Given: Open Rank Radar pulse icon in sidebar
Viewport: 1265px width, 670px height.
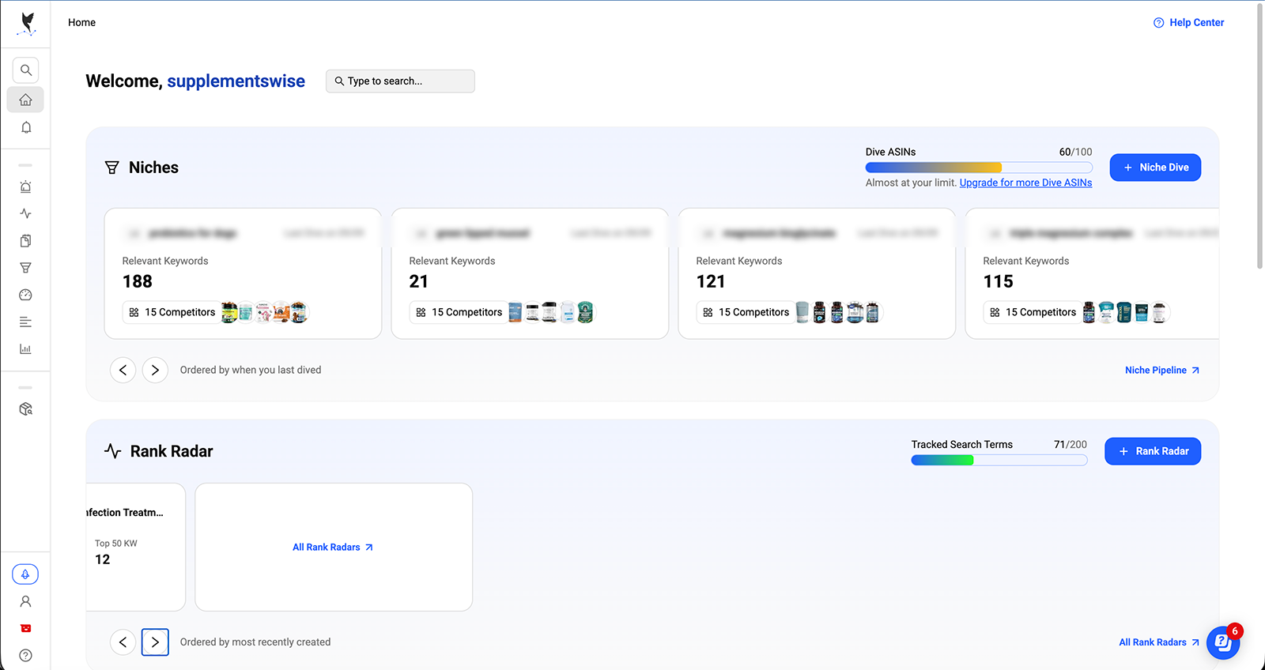Looking at the screenshot, I should pos(25,213).
